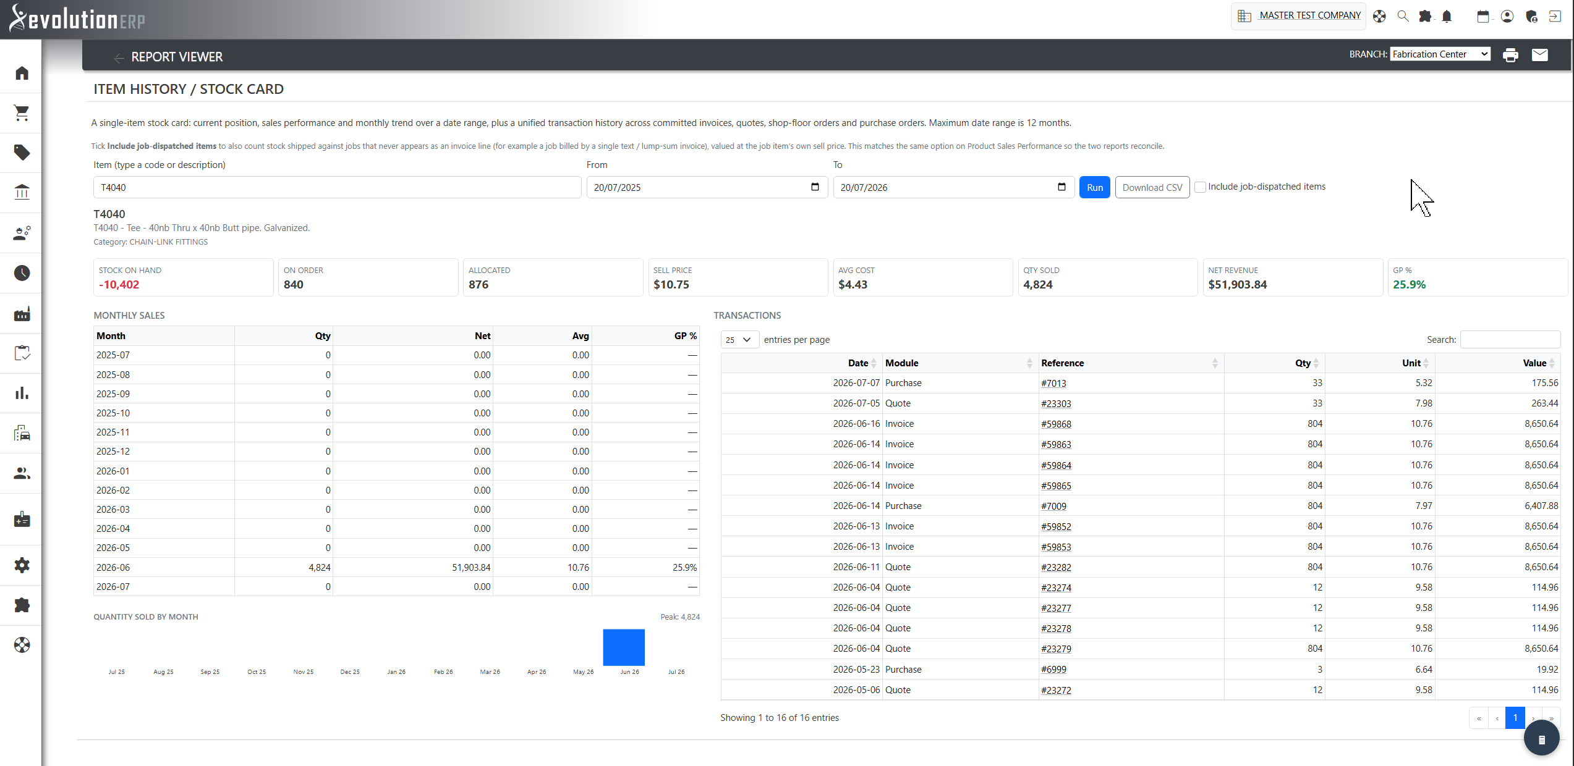
Task: Open the clipboard checklist sidebar icon
Action: click(22, 353)
